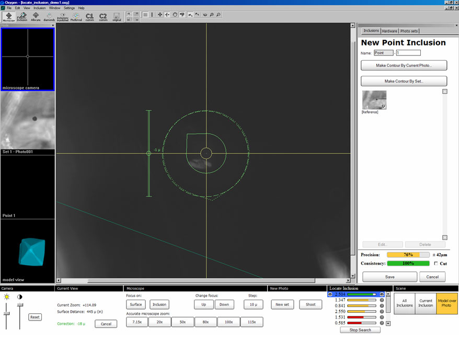
Task: Toggle the Reference photo thumbnail checkbox
Action: (384, 106)
